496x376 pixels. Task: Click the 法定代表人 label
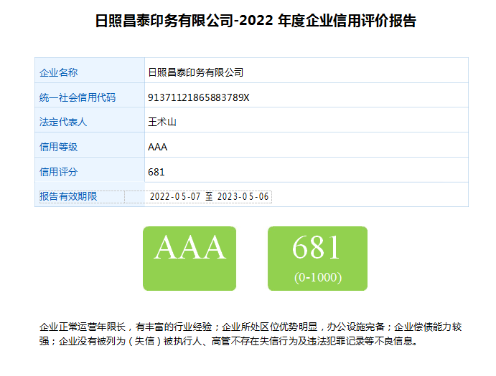[x=63, y=122]
